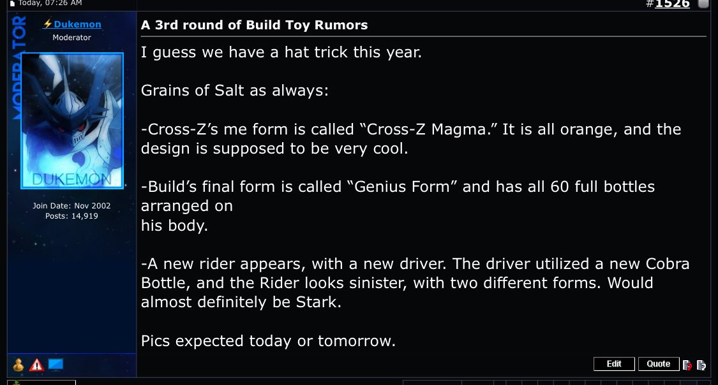Open Dukemon's user profile link
718x385 pixels.
(x=77, y=24)
